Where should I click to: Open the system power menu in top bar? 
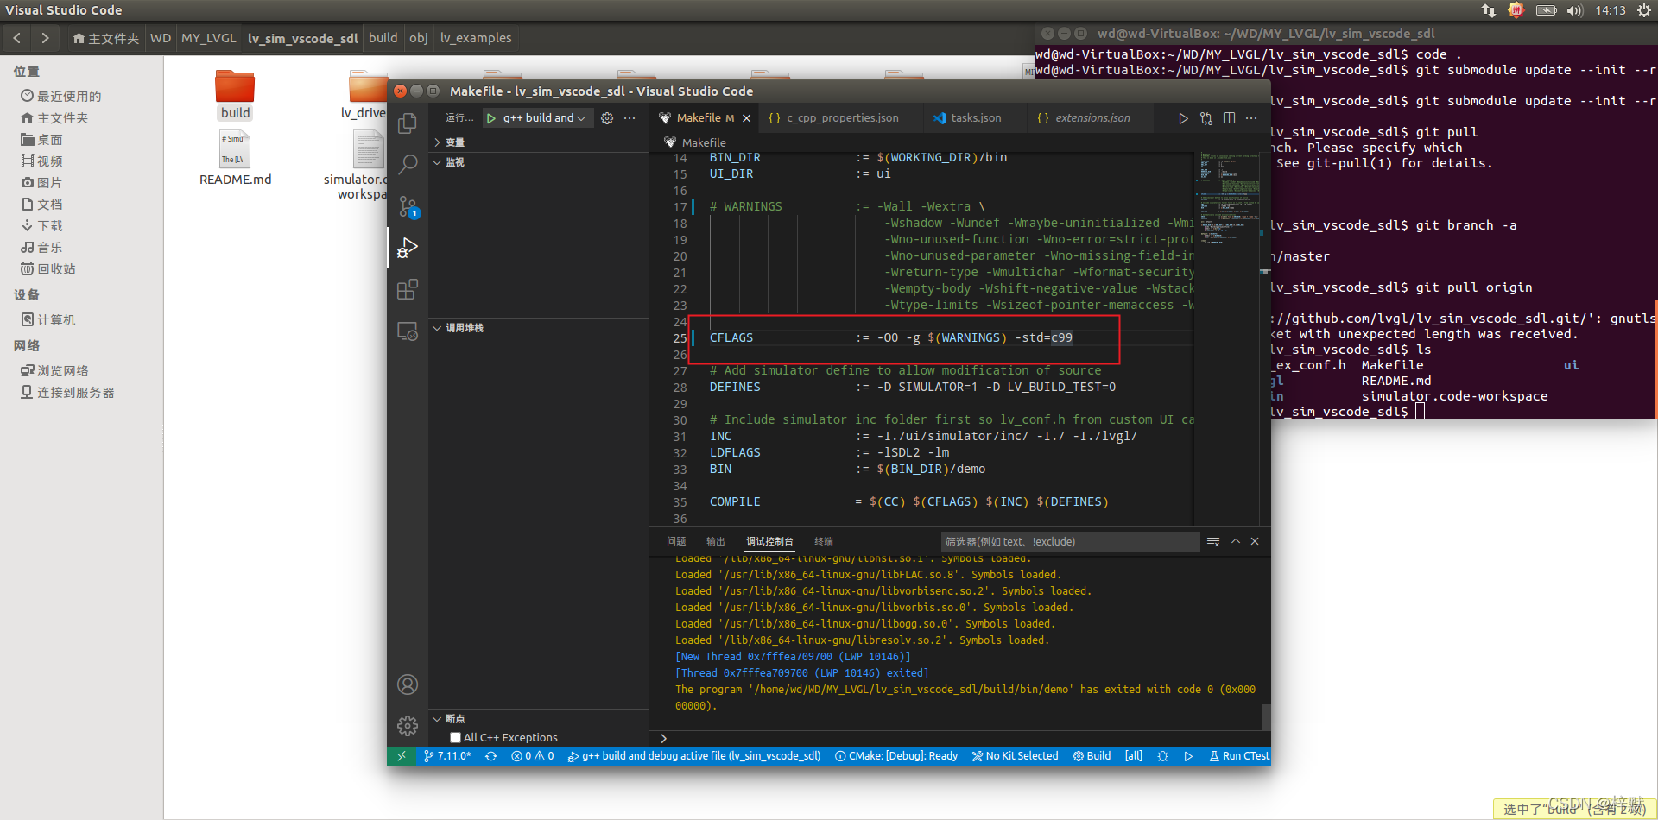[x=1643, y=10]
